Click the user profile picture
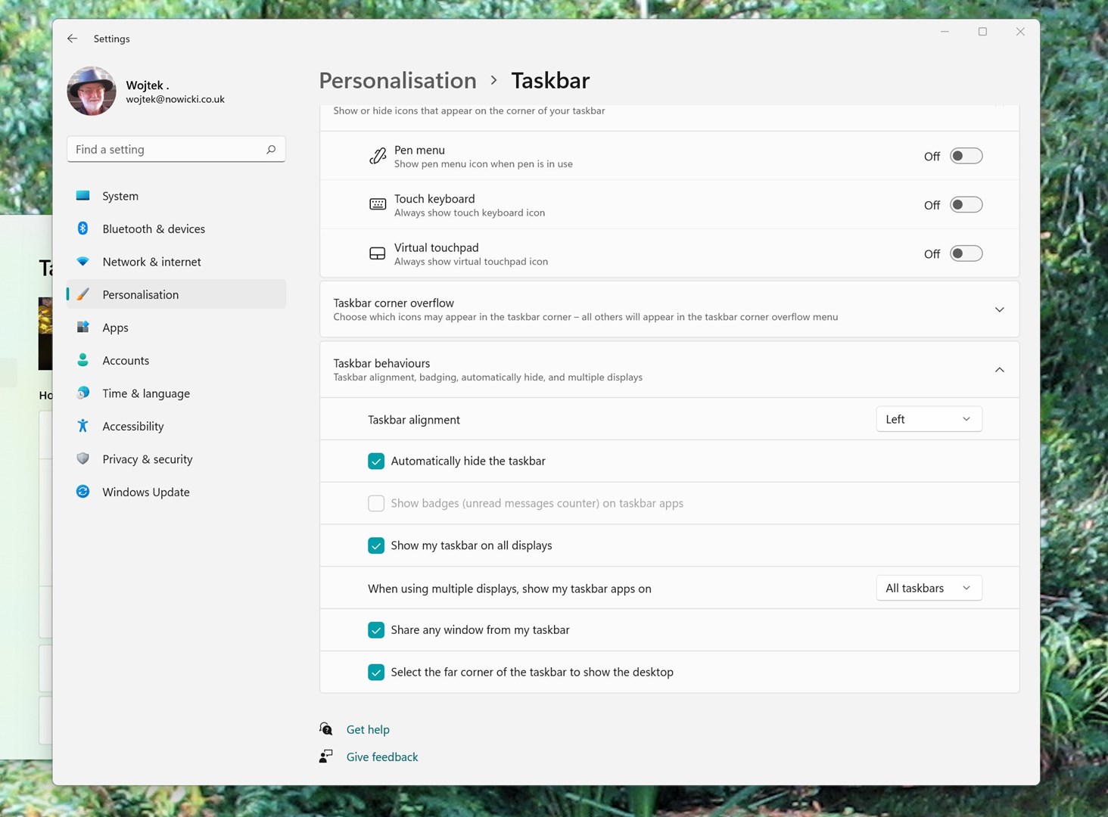Viewport: 1108px width, 817px height. tap(92, 91)
